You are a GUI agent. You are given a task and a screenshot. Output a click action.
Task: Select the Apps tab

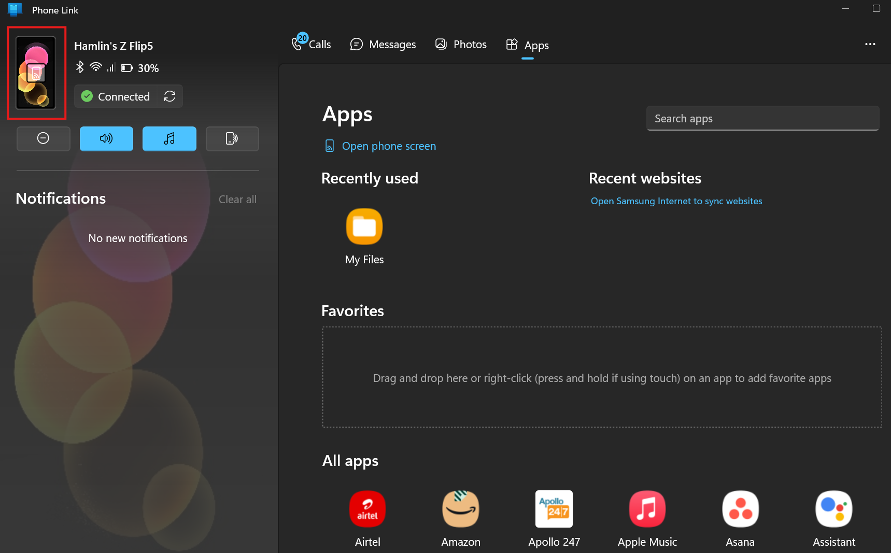click(x=528, y=45)
